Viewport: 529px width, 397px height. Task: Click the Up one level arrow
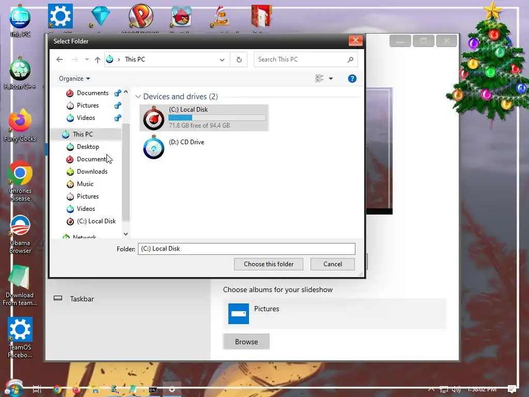[98, 60]
